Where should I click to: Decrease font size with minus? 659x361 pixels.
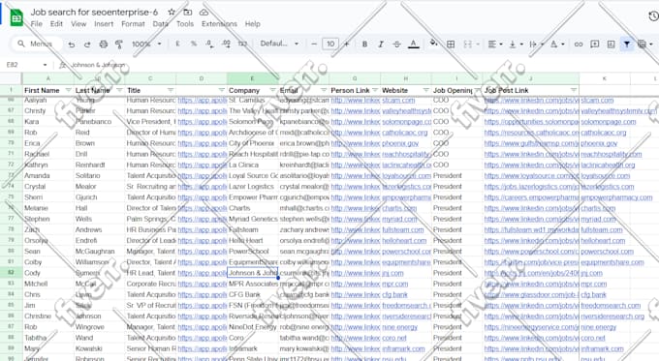click(314, 45)
